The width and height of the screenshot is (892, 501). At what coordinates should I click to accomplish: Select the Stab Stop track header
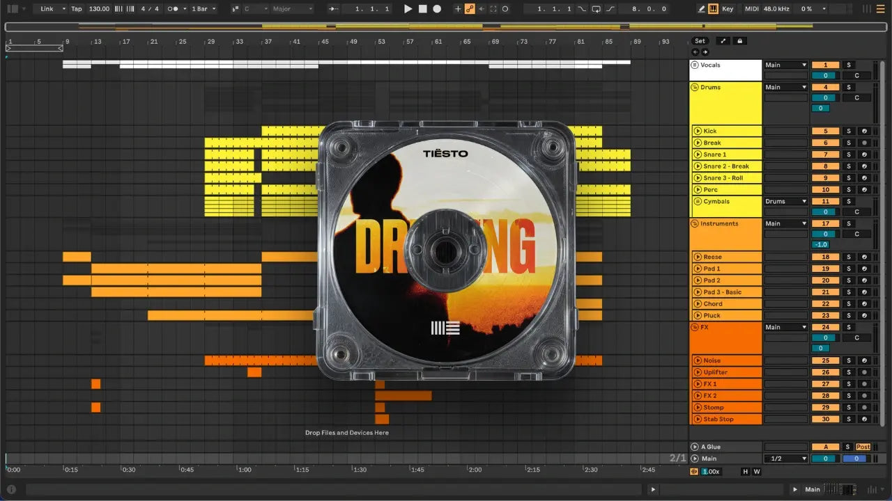(727, 419)
